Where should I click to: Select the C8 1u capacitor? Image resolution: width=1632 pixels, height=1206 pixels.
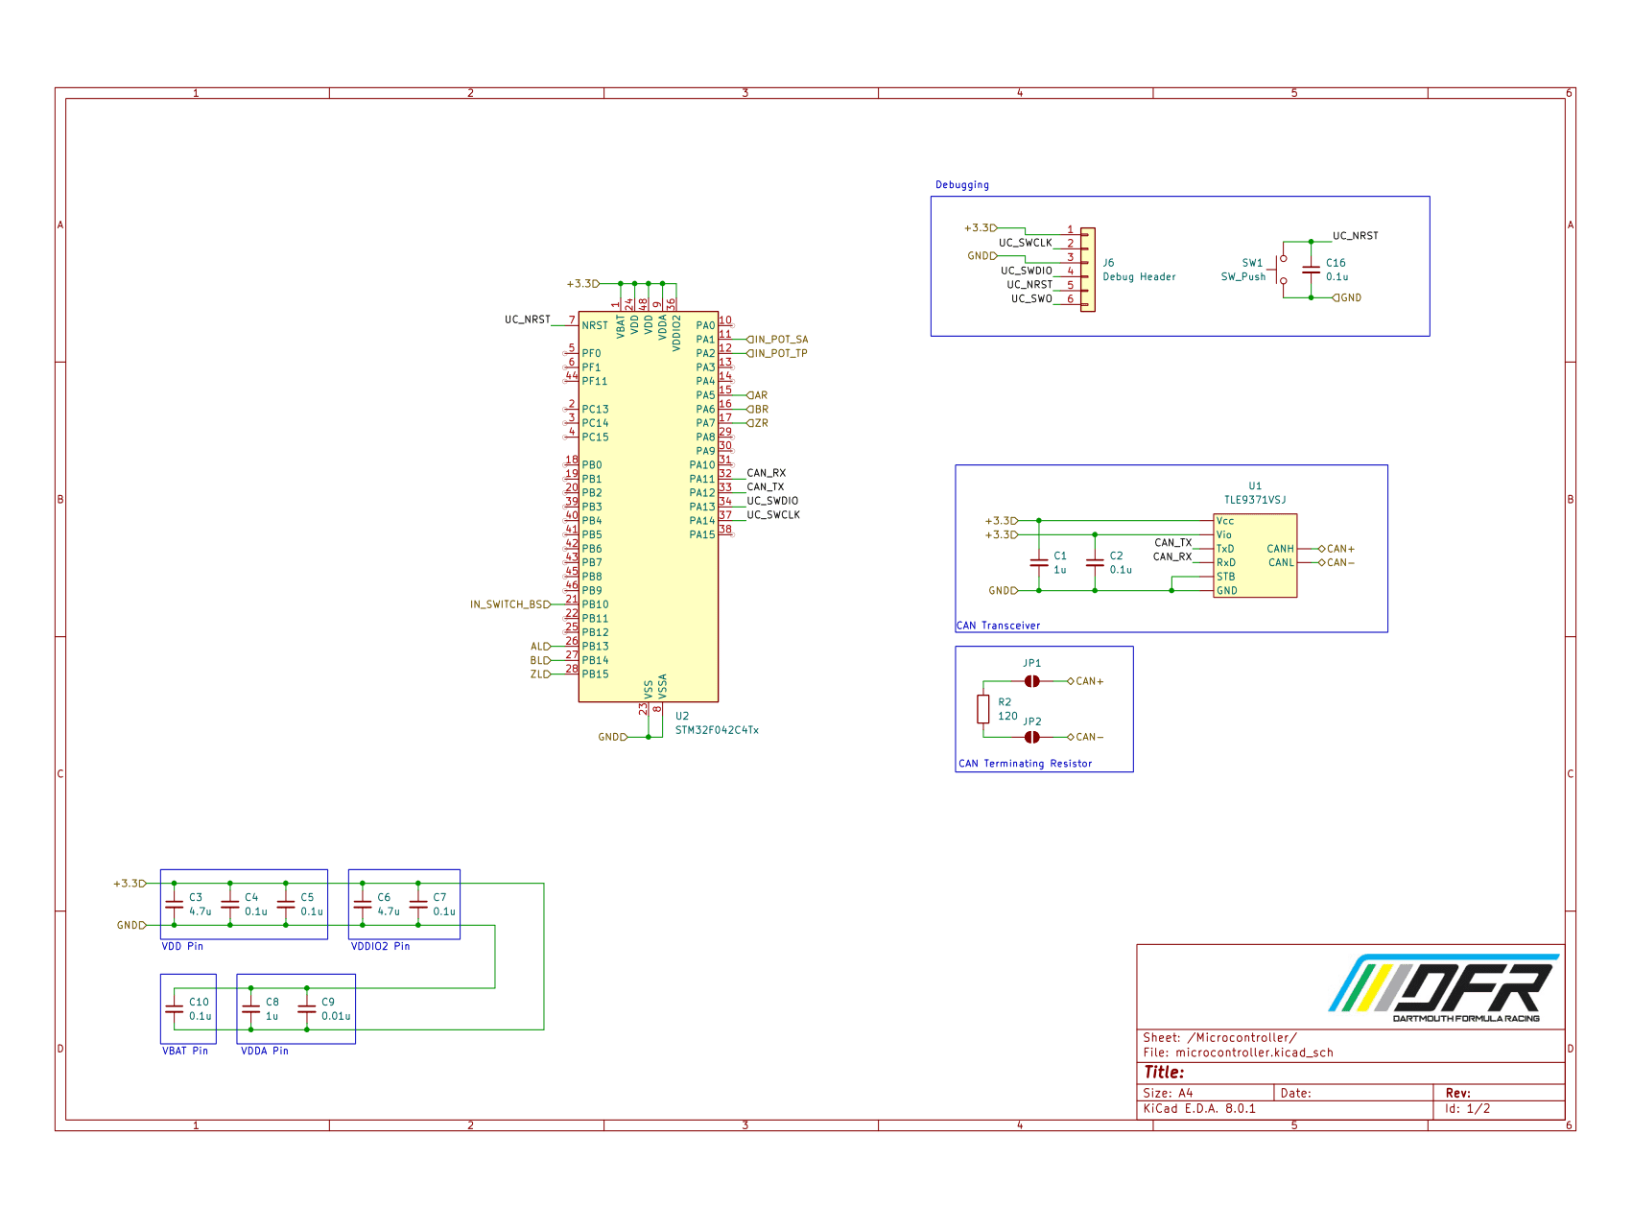point(250,1008)
